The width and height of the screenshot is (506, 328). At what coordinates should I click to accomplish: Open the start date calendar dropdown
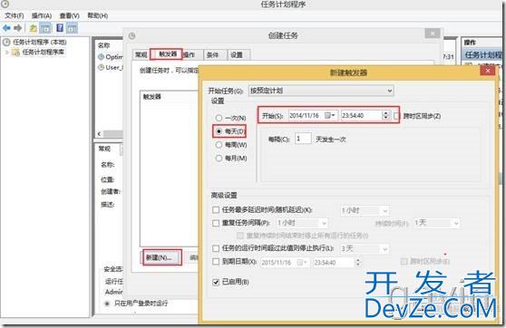pyautogui.click(x=330, y=115)
